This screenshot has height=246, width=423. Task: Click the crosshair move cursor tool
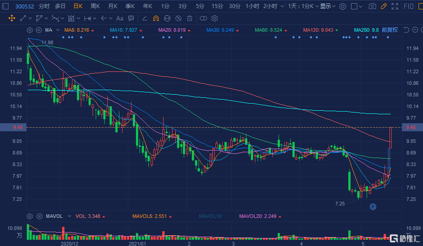12,18
